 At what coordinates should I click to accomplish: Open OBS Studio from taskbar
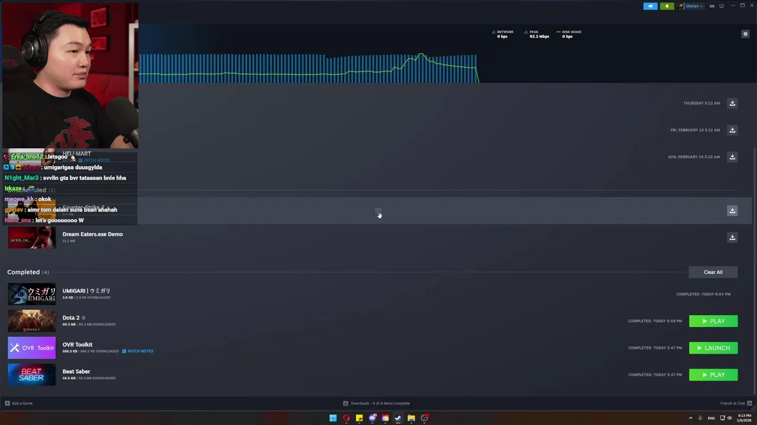(x=424, y=418)
